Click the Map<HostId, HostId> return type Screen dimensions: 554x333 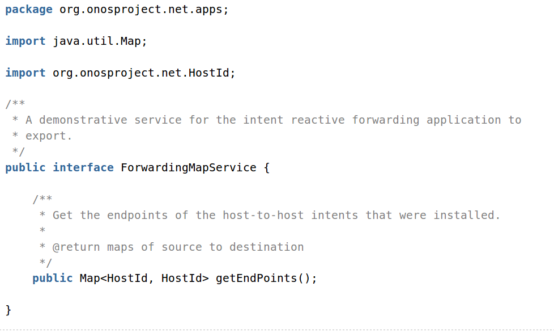click(144, 279)
